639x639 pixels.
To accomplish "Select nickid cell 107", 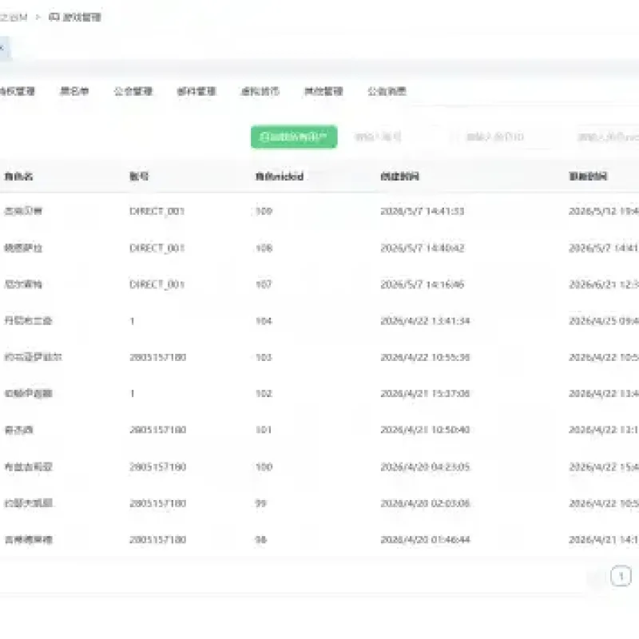I will (264, 284).
